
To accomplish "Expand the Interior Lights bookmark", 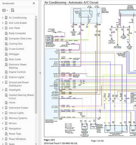I will [3, 113].
